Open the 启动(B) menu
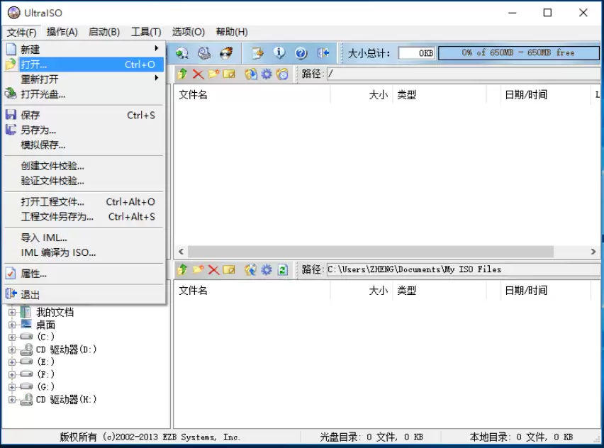 (x=104, y=32)
